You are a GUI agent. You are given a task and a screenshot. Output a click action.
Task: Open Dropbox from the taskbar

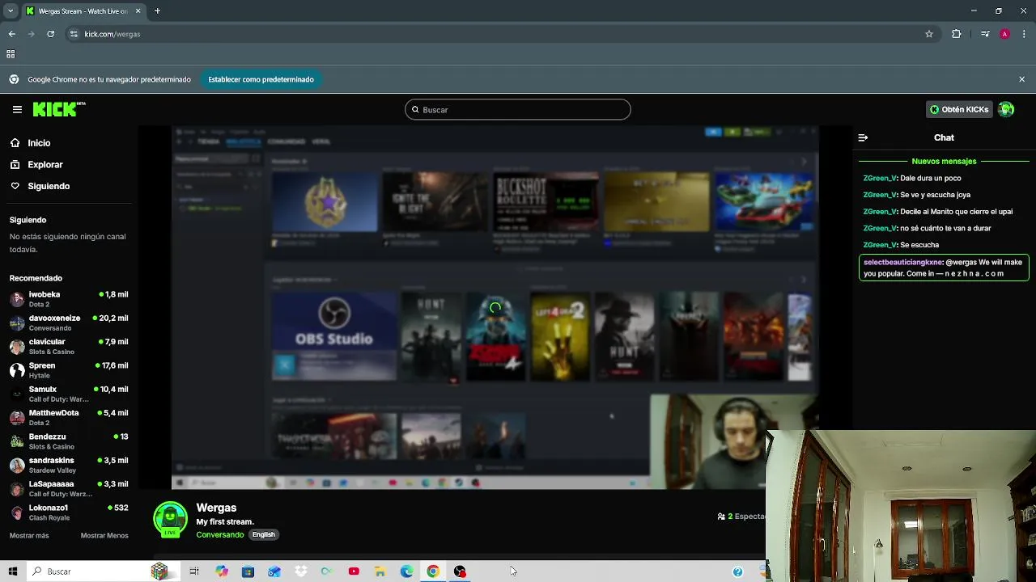301,571
